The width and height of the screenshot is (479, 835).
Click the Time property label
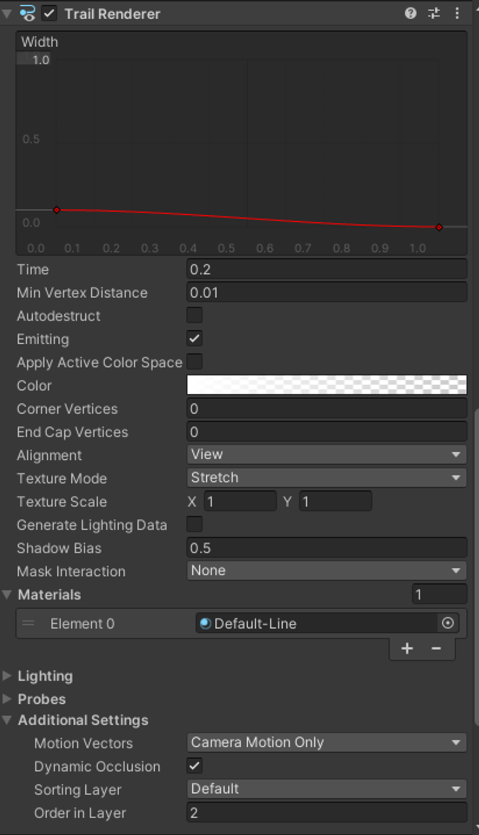click(x=33, y=270)
